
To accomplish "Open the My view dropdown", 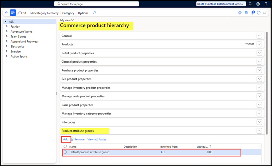I will [67, 20].
